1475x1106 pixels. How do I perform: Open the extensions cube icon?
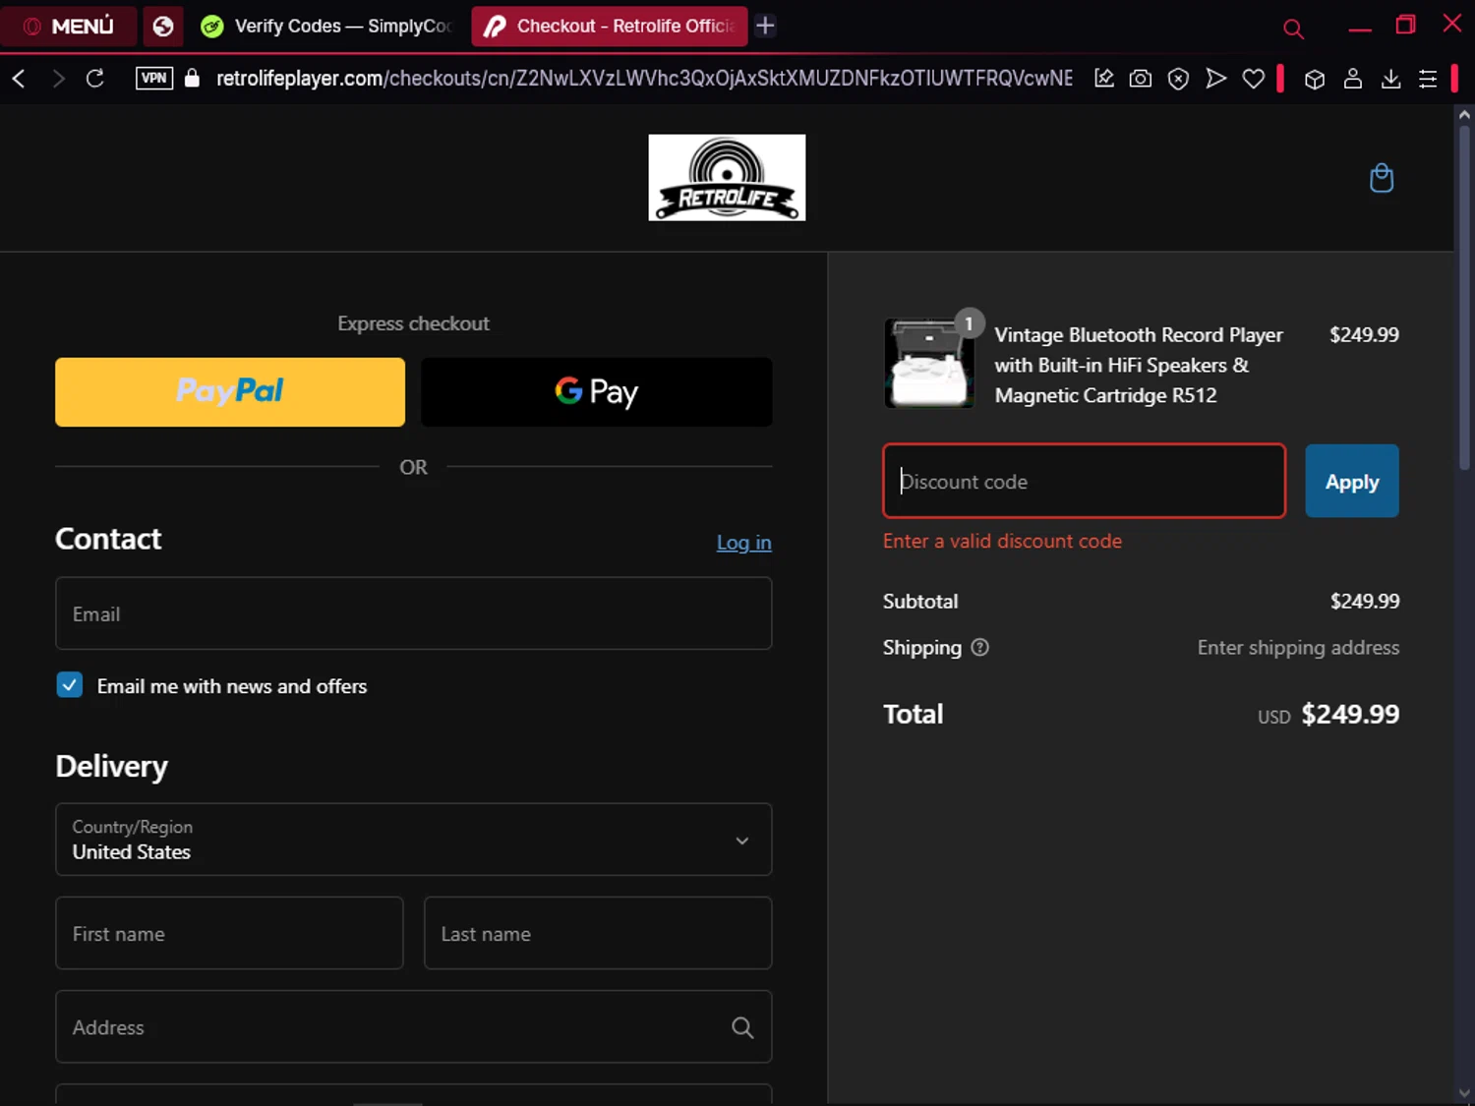[1315, 79]
